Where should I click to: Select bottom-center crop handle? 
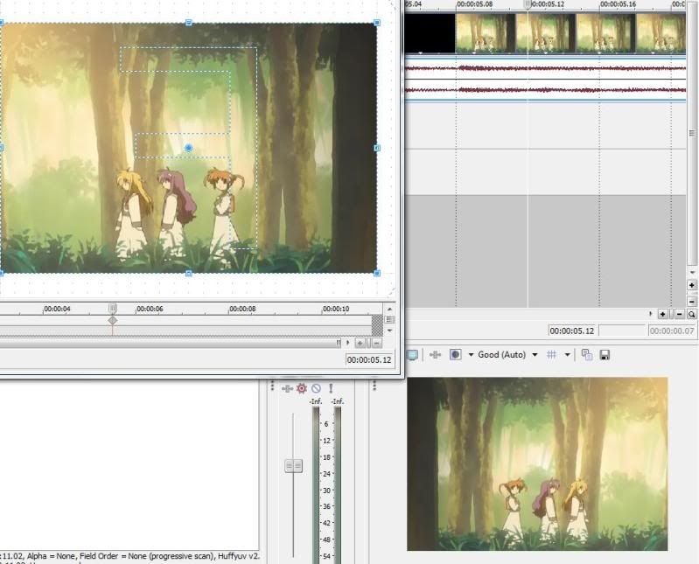coord(189,273)
